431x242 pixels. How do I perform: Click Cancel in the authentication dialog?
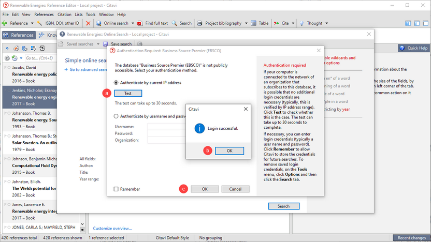tap(235, 189)
